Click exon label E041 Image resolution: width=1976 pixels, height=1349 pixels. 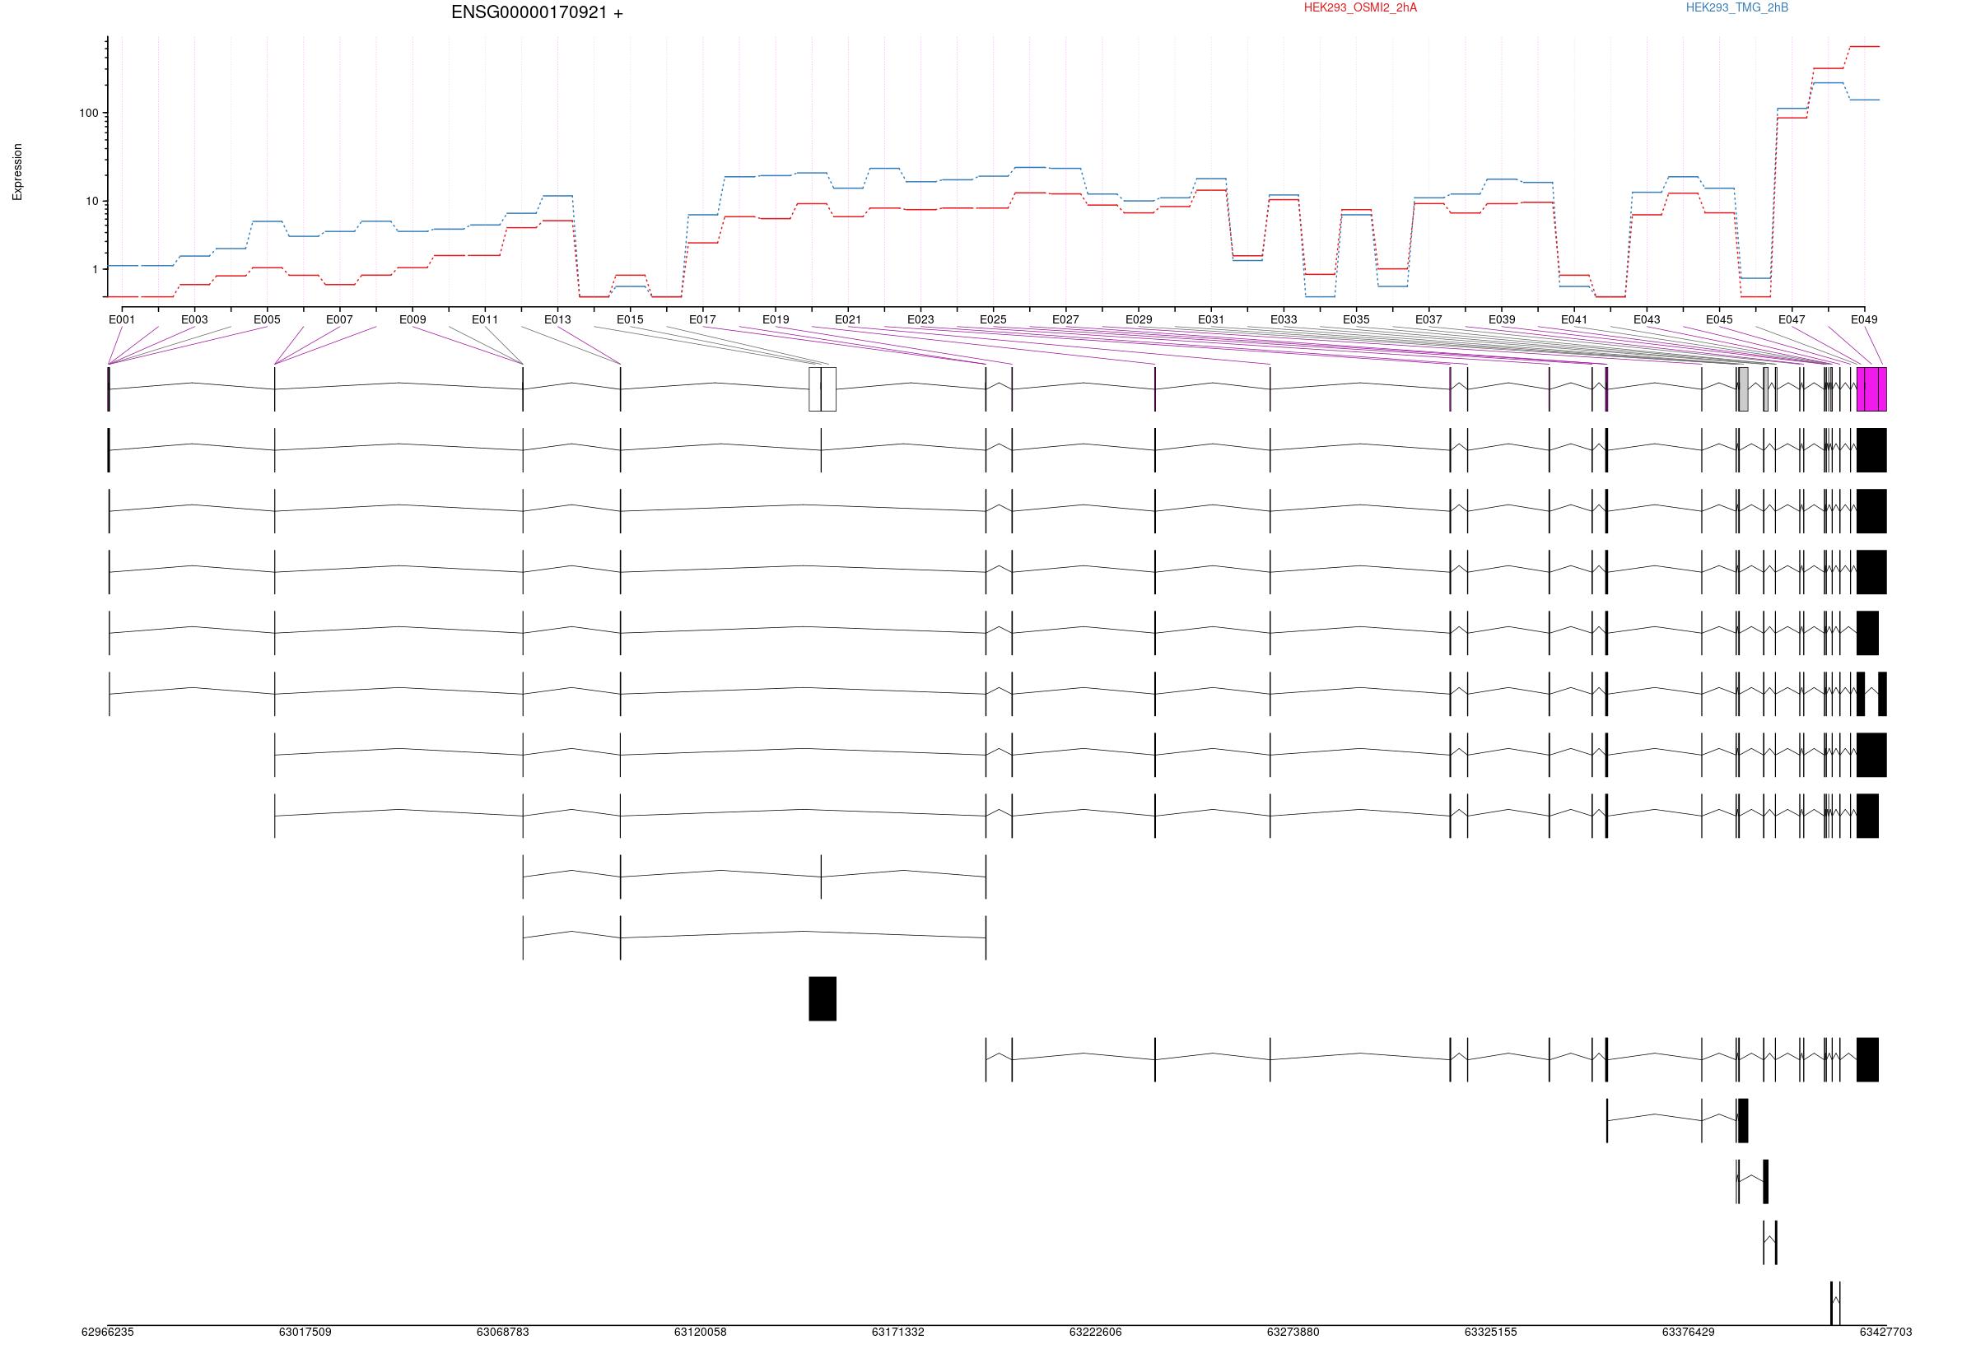(x=1574, y=319)
